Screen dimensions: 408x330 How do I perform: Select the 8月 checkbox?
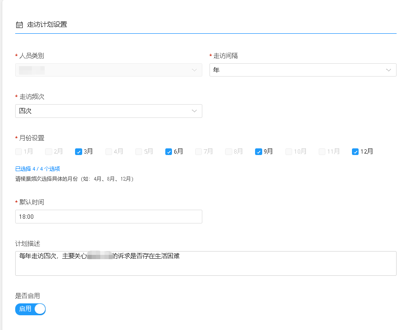[228, 151]
